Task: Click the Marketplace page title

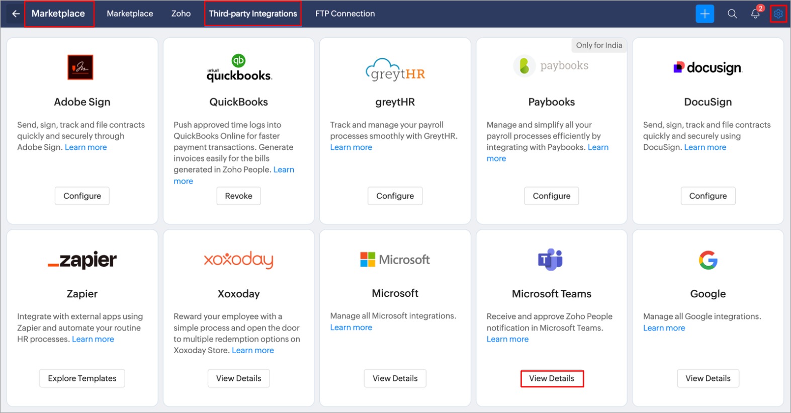Action: pyautogui.click(x=58, y=14)
